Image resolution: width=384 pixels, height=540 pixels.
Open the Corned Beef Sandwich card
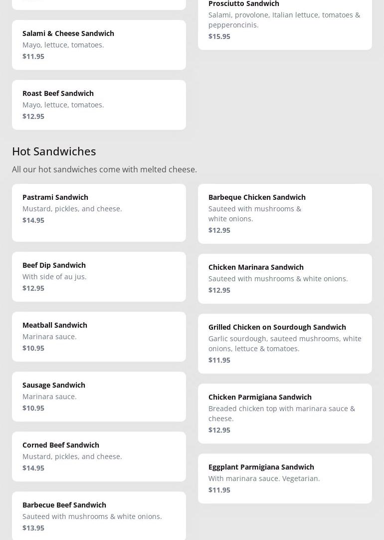pos(99,456)
